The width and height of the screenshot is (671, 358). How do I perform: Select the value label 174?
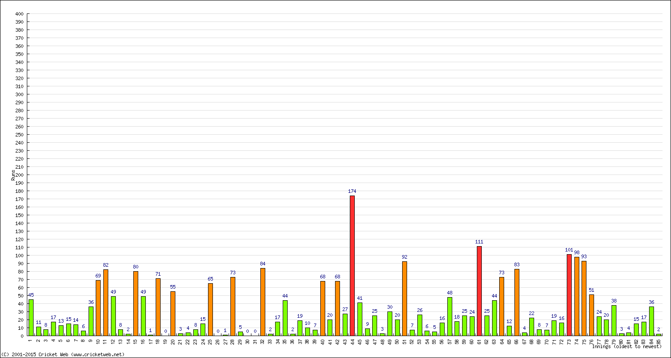(x=352, y=192)
